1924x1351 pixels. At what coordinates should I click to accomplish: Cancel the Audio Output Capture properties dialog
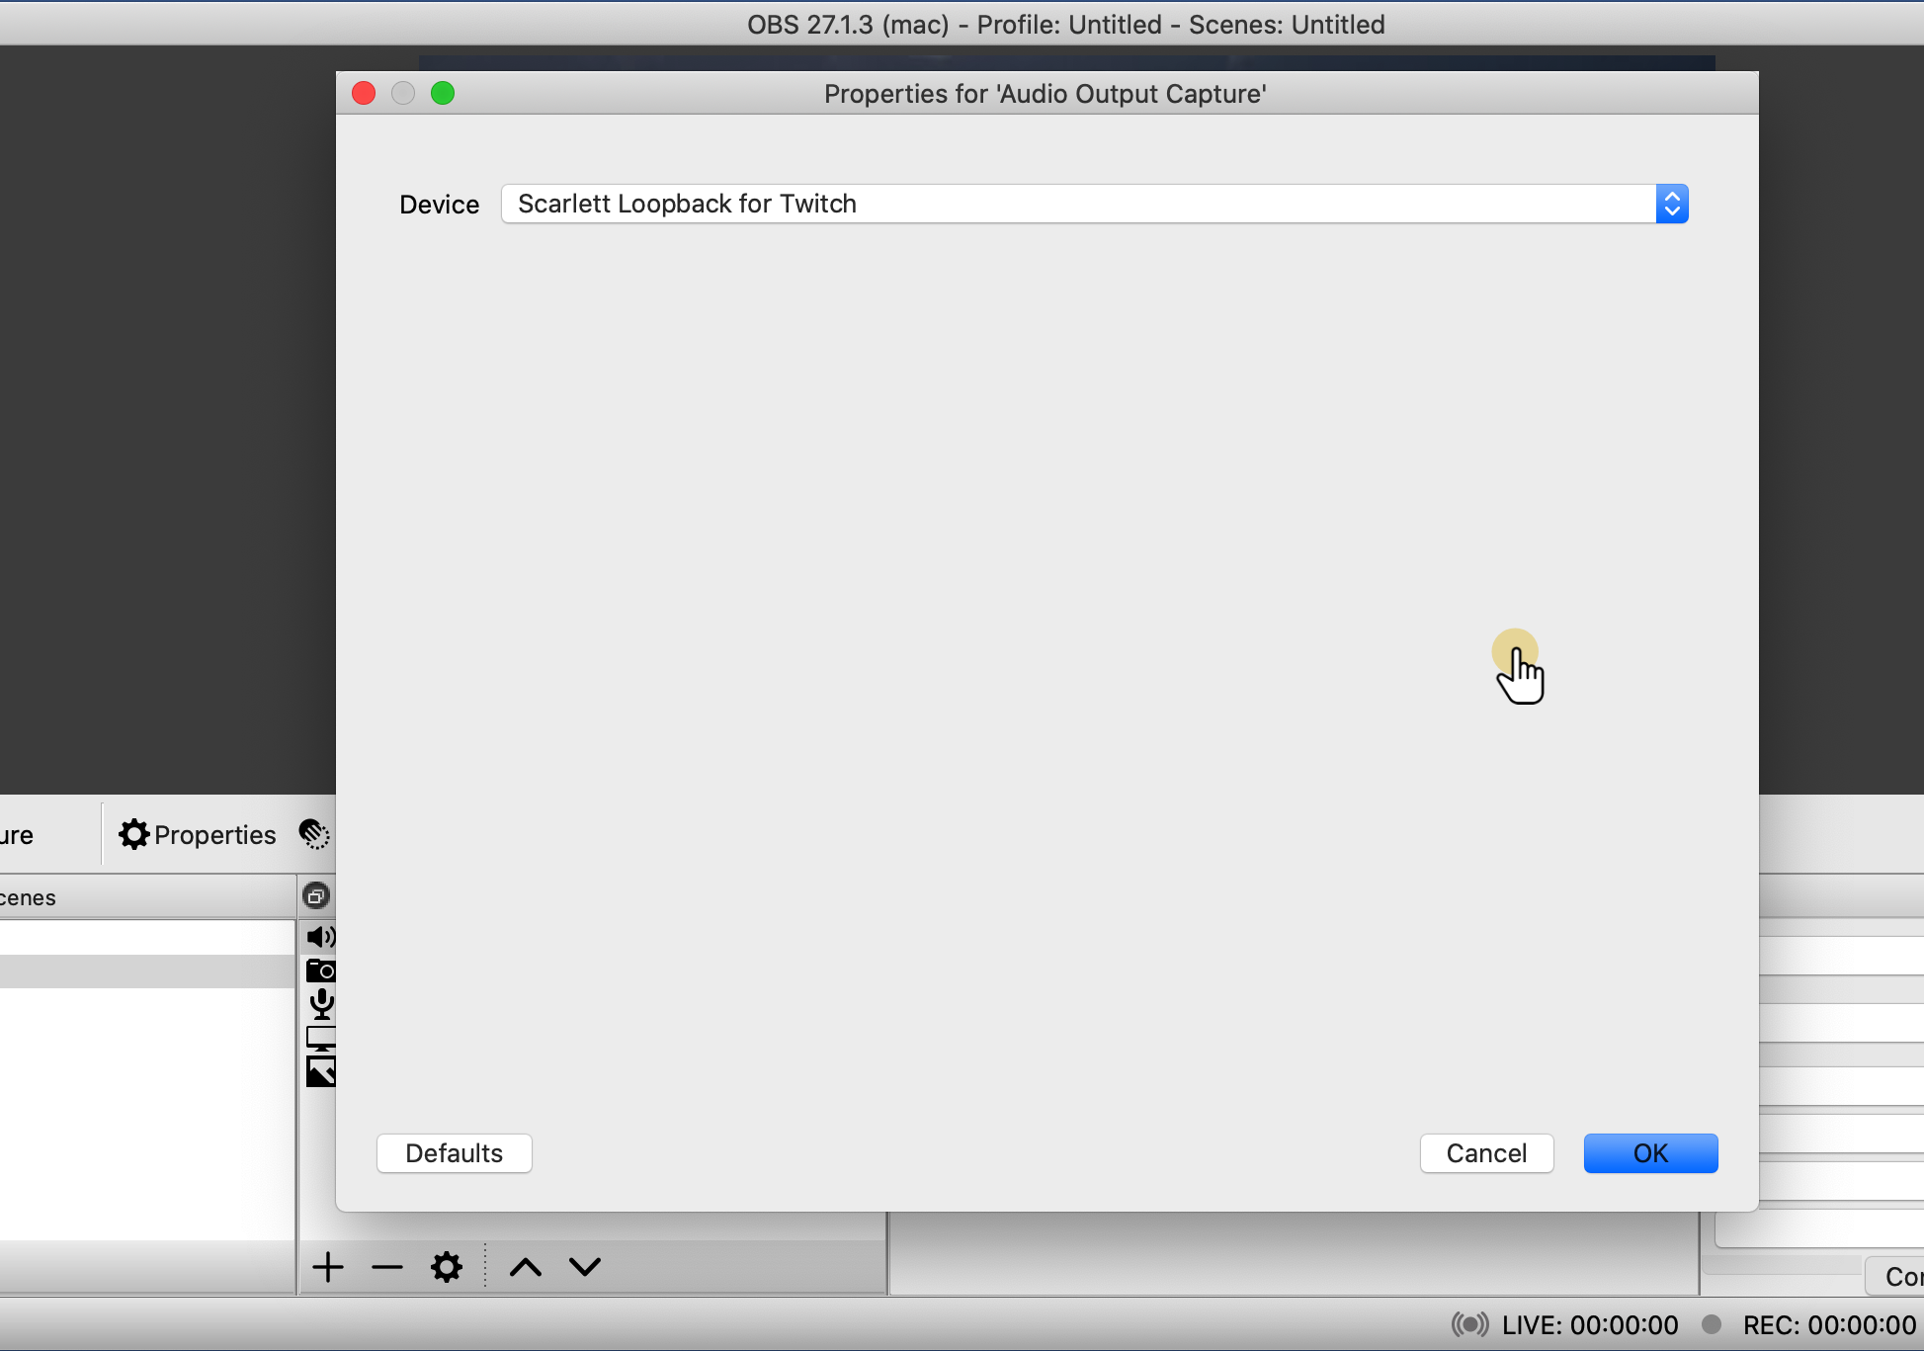(x=1486, y=1152)
